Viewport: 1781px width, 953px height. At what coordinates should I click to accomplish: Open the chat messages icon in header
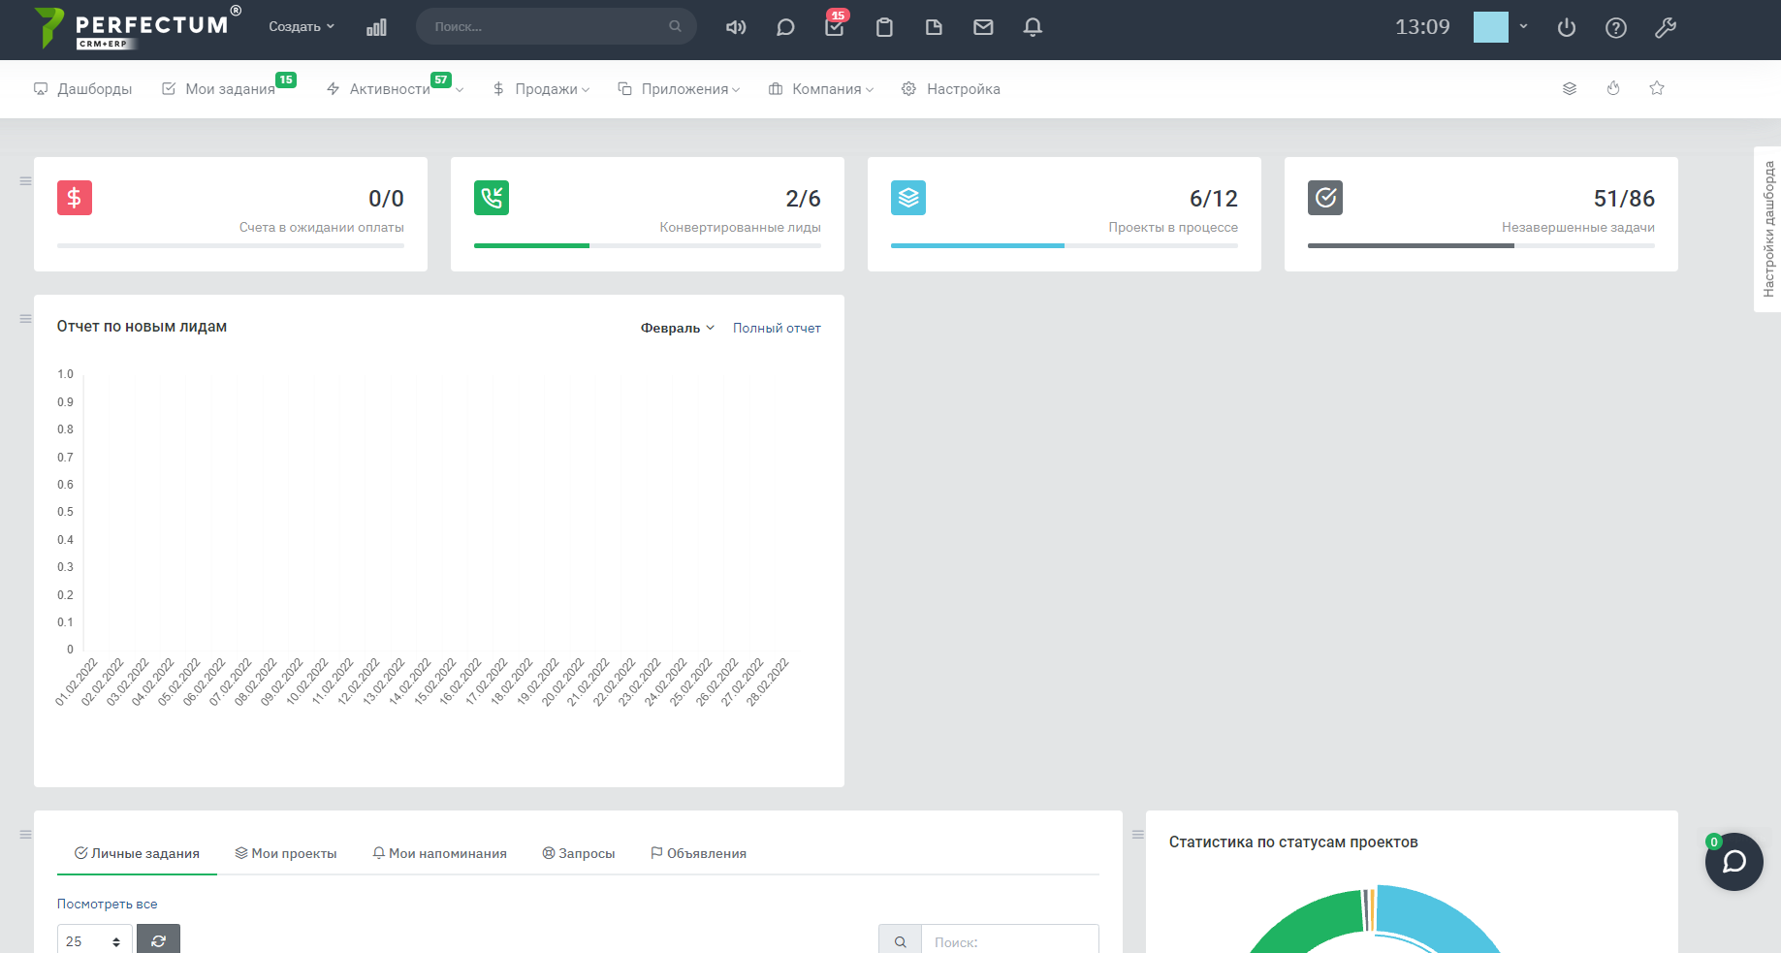tap(785, 27)
